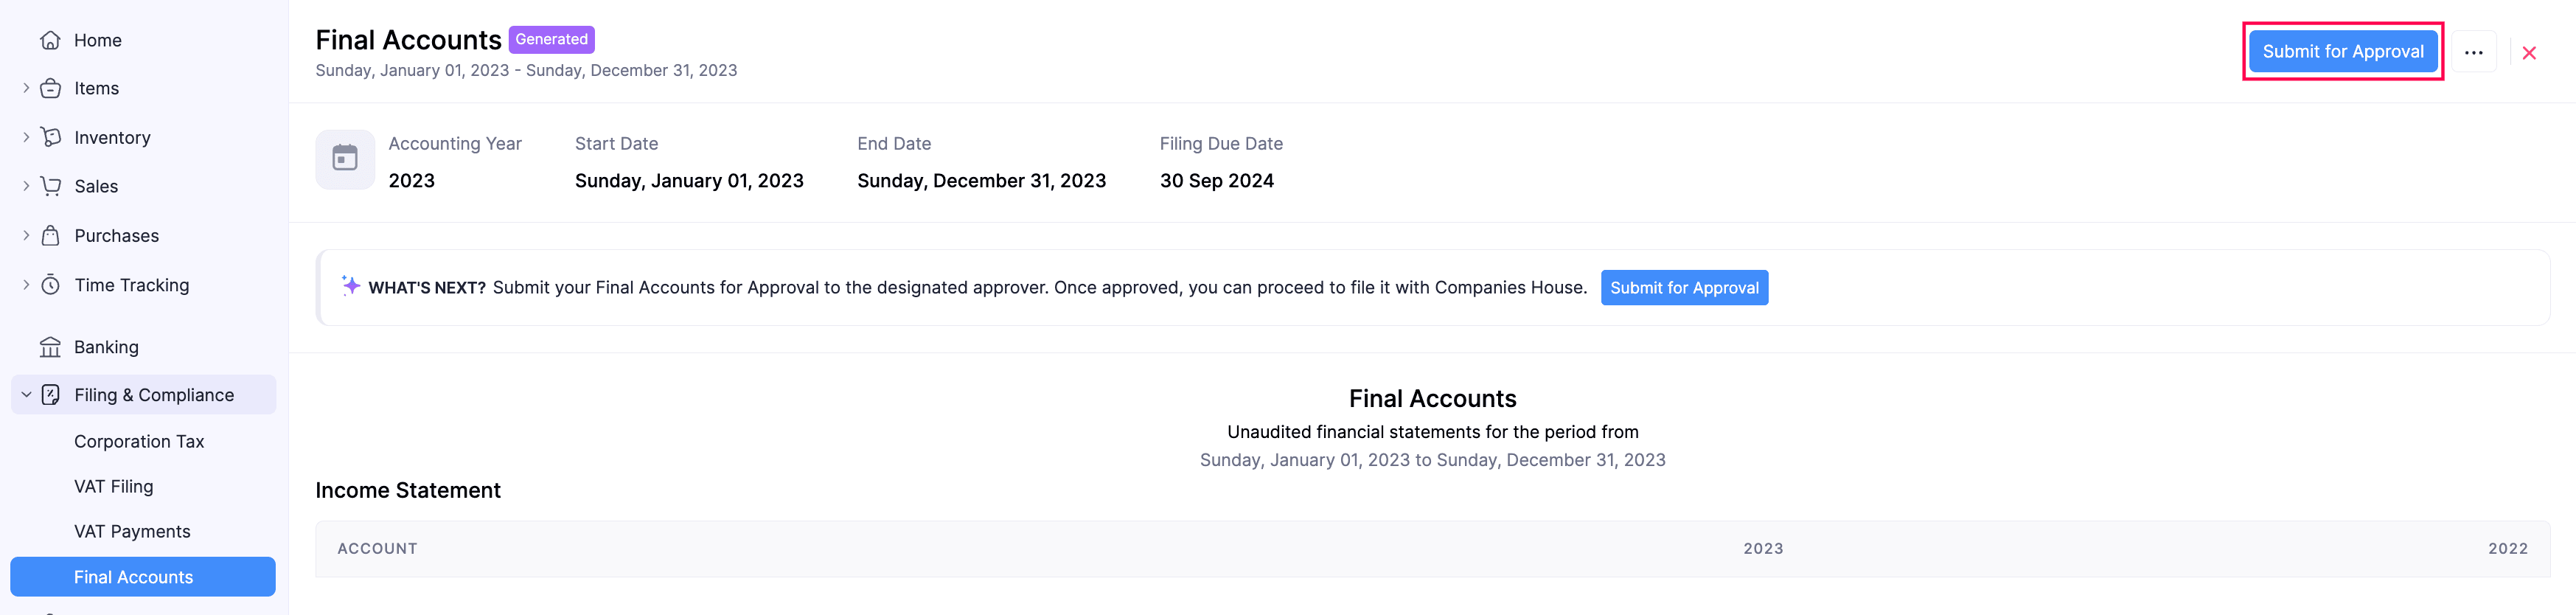Open the Items section via its box icon
This screenshot has width=2576, height=615.
click(51, 88)
